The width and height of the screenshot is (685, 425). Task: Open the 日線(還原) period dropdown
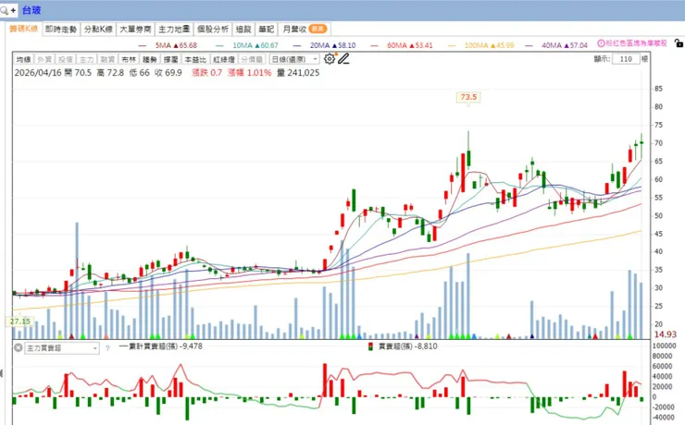point(294,59)
